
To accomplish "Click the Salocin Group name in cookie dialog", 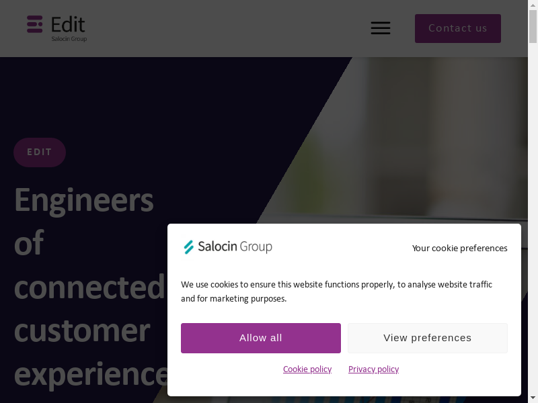I will pos(235,247).
